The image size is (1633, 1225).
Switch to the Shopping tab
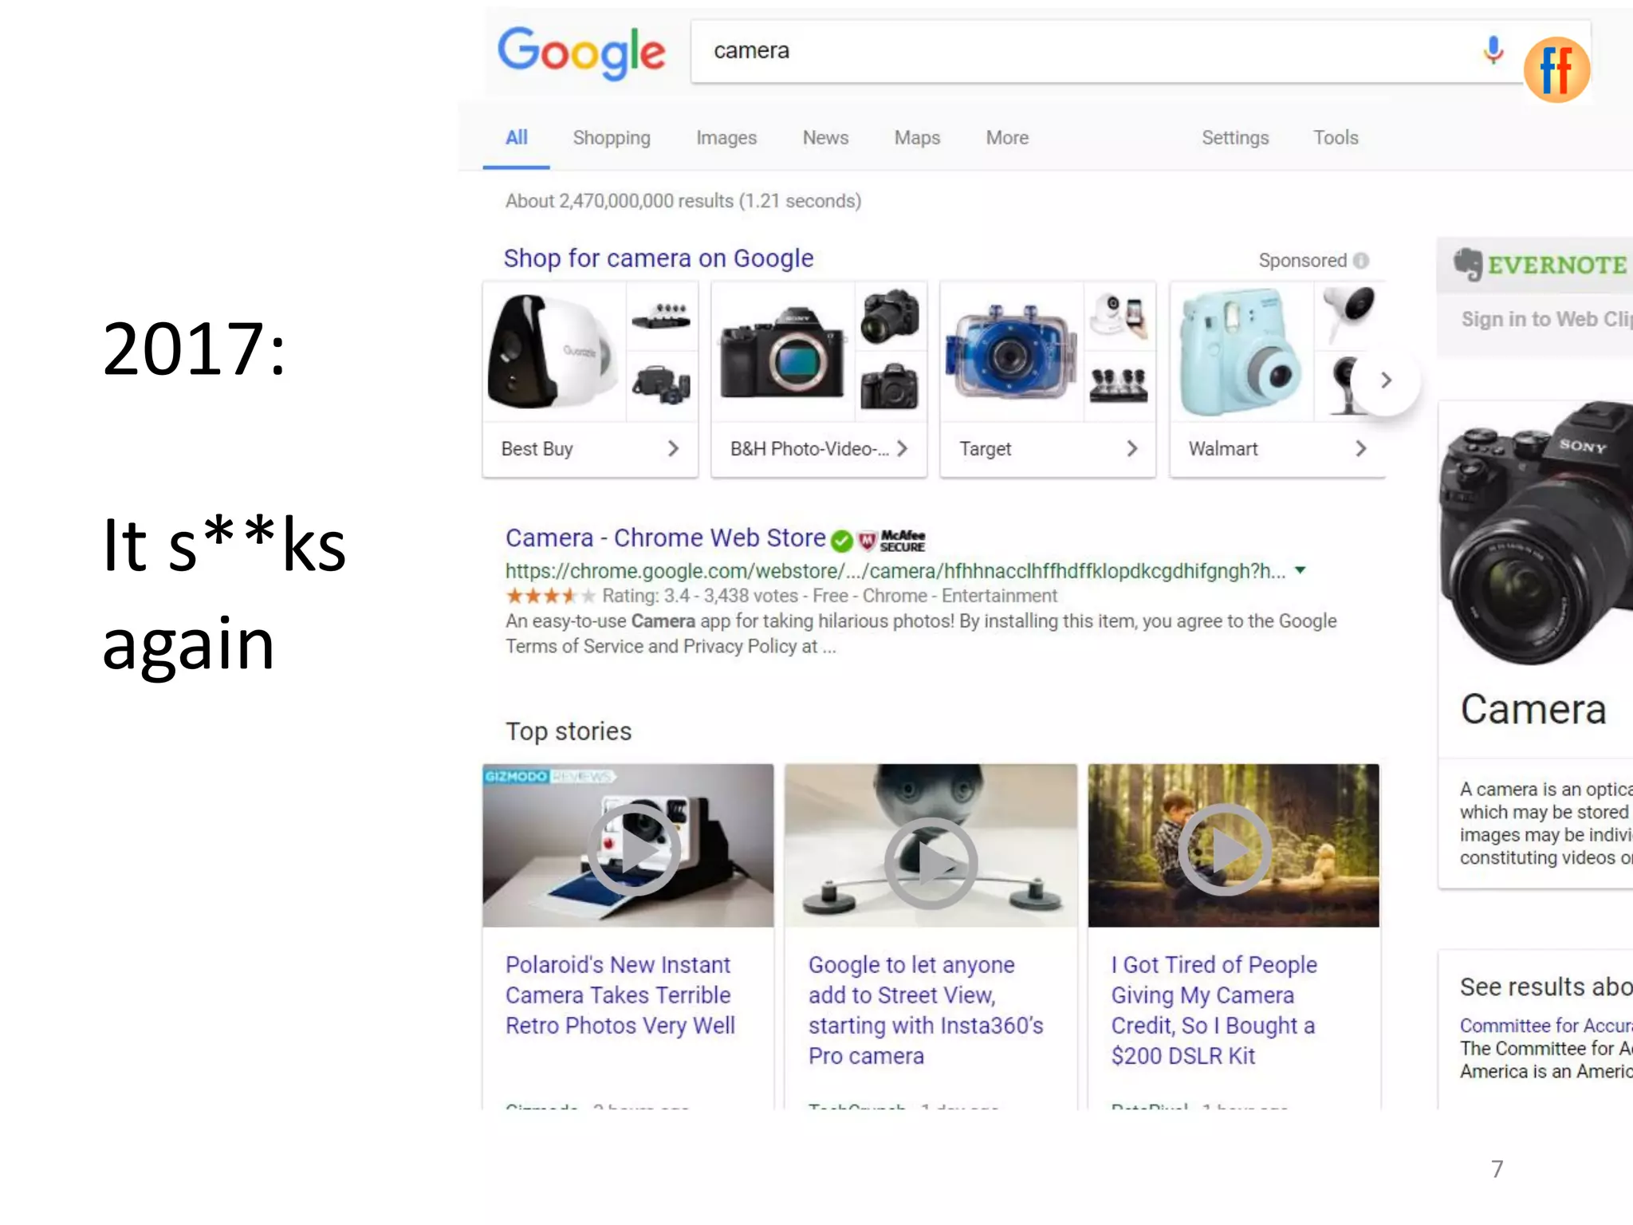coord(612,138)
